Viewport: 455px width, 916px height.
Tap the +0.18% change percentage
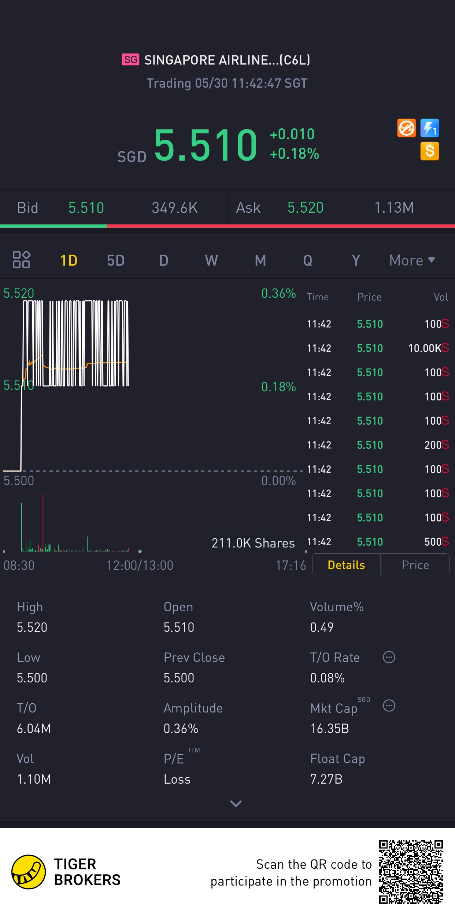click(x=295, y=154)
